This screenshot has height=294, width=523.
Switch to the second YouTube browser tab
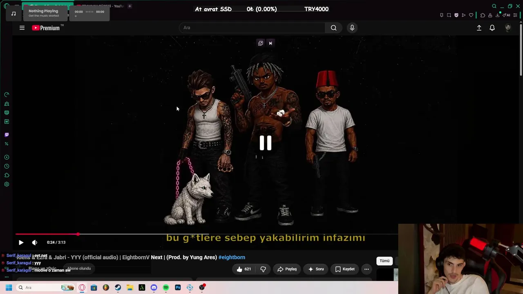100,6
